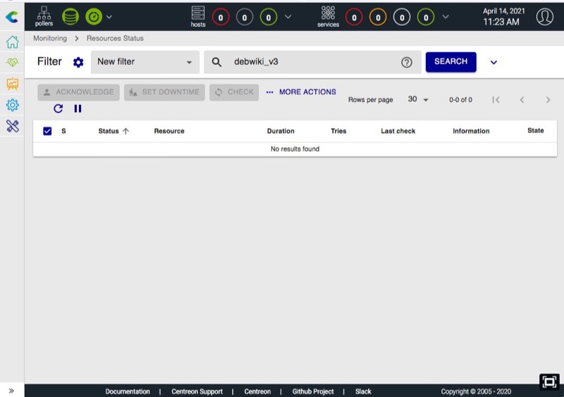Open the Monitoring heartbeat sidebar icon

(12, 63)
